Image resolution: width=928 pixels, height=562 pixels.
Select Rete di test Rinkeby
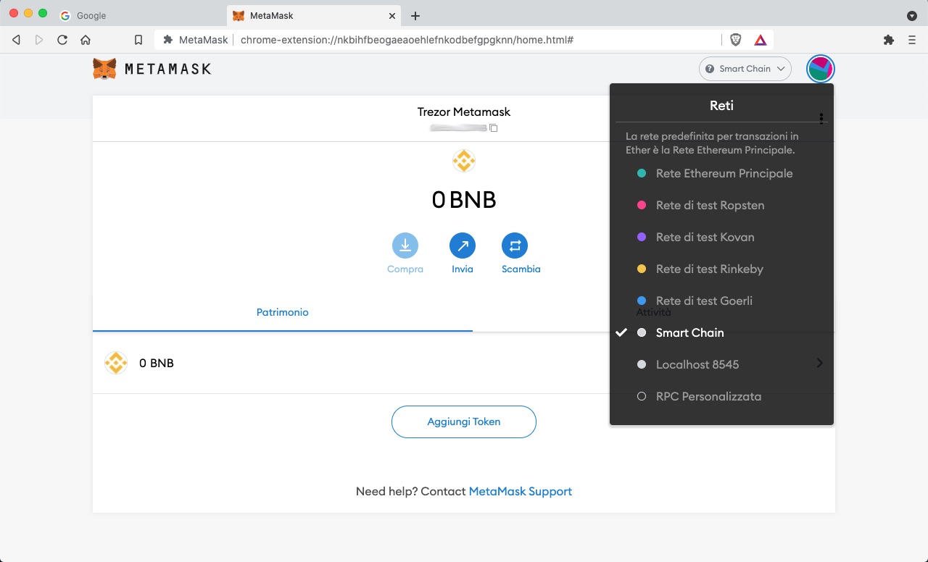[x=721, y=269]
